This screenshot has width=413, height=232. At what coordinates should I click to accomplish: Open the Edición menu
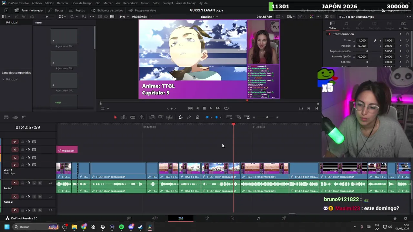pos(49,3)
